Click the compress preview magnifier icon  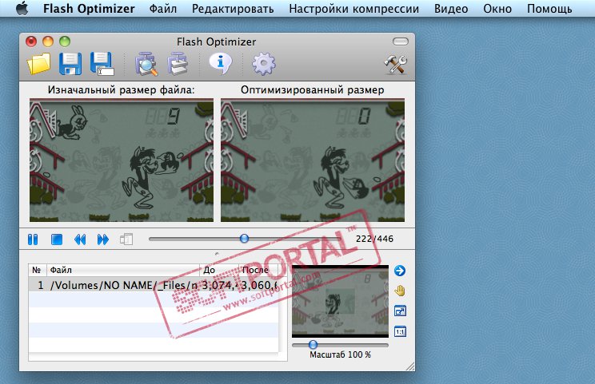(146, 64)
